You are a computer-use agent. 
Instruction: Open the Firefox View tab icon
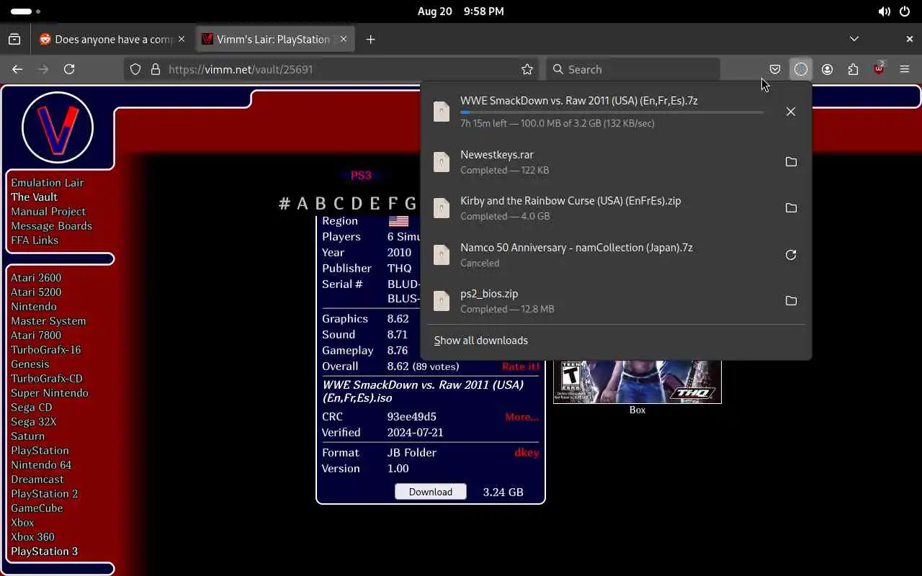[14, 40]
